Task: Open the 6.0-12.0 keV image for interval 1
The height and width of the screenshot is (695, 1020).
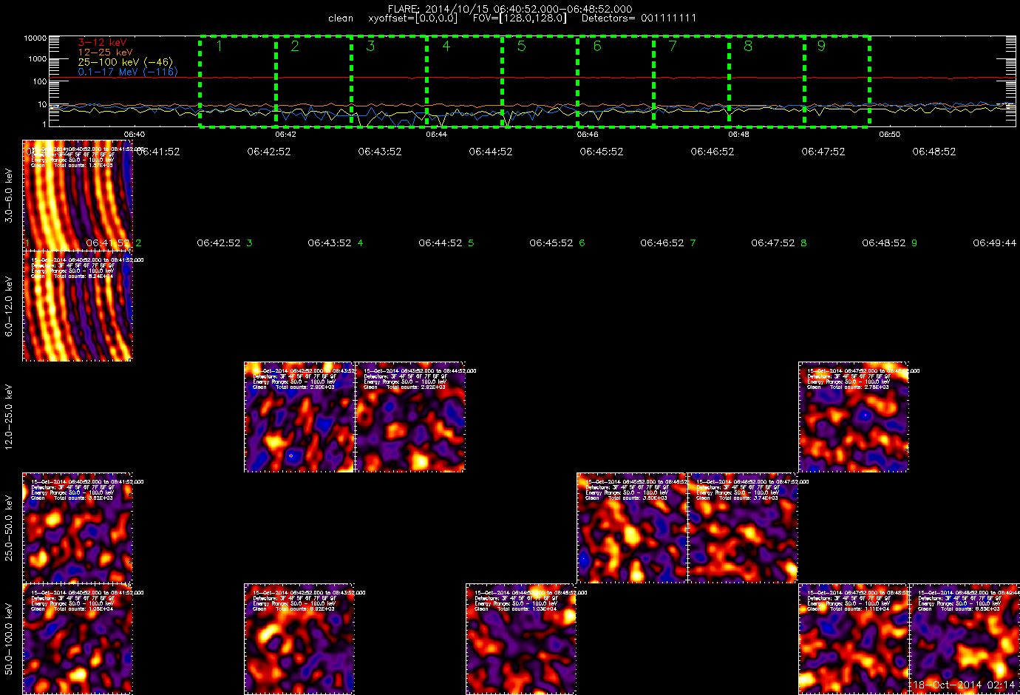Action: tap(78, 306)
